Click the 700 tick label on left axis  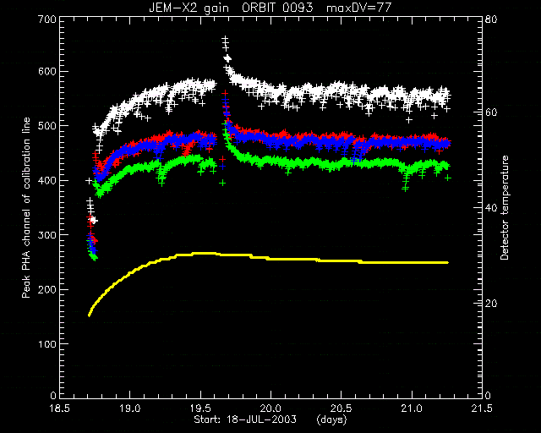coord(47,19)
